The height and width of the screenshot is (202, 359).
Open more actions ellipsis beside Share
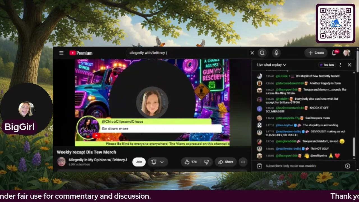click(243, 162)
